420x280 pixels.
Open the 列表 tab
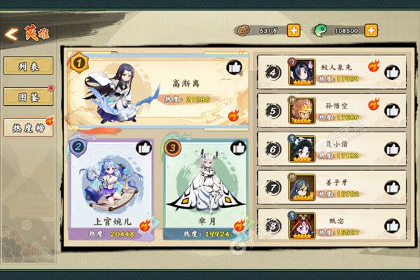pyautogui.click(x=29, y=66)
